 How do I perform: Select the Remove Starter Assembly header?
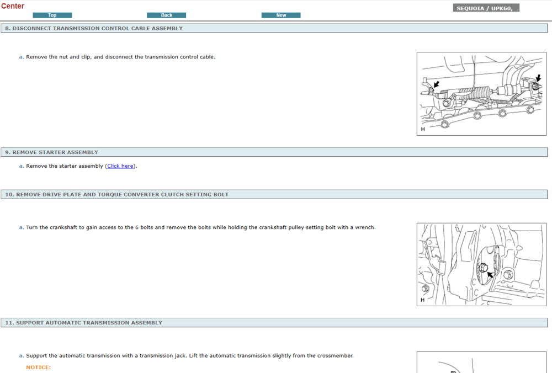click(52, 152)
